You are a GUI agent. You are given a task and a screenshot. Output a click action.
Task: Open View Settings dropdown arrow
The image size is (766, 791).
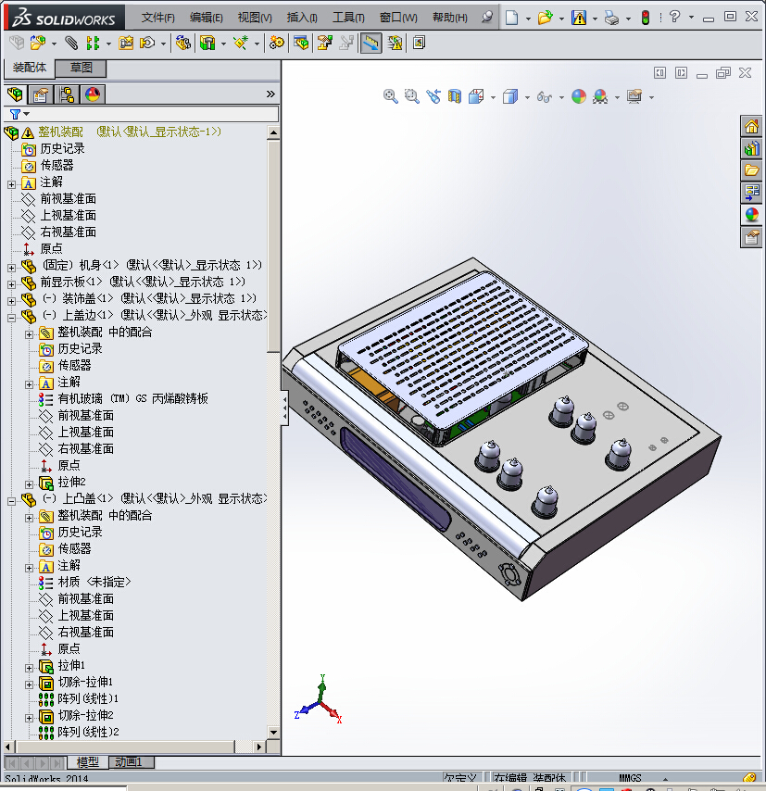[651, 97]
